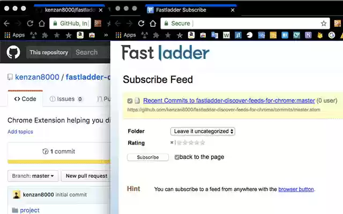The image size is (343, 214).
Task: Click the yellow language bar
Action: click(59, 162)
